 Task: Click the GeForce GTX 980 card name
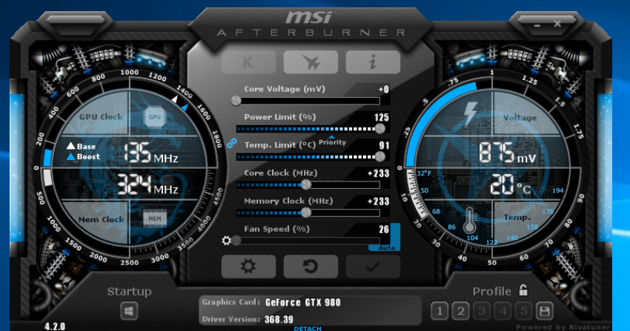click(303, 303)
